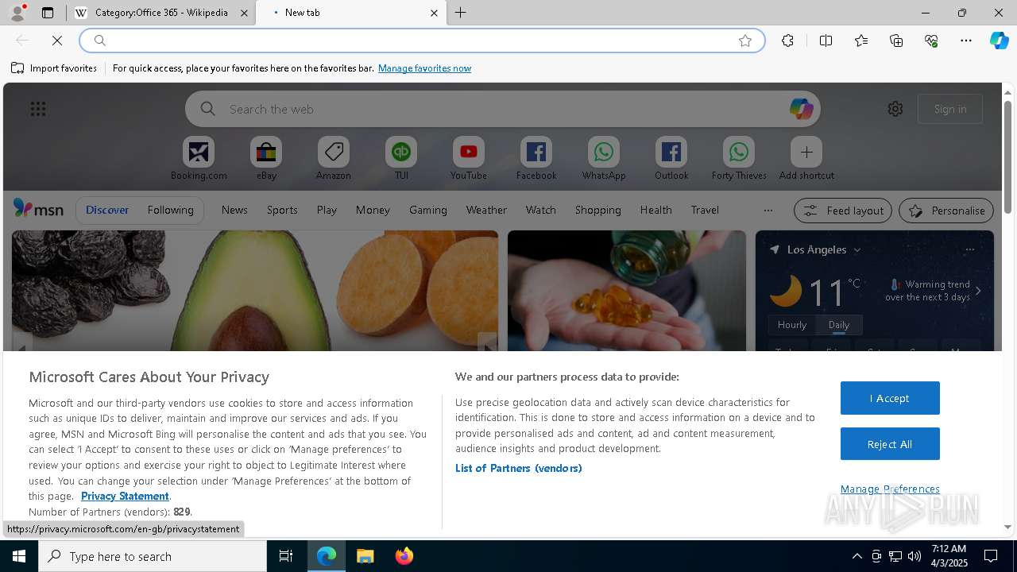Open Copilot icon in search box
The width and height of the screenshot is (1017, 572).
pyautogui.click(x=801, y=109)
